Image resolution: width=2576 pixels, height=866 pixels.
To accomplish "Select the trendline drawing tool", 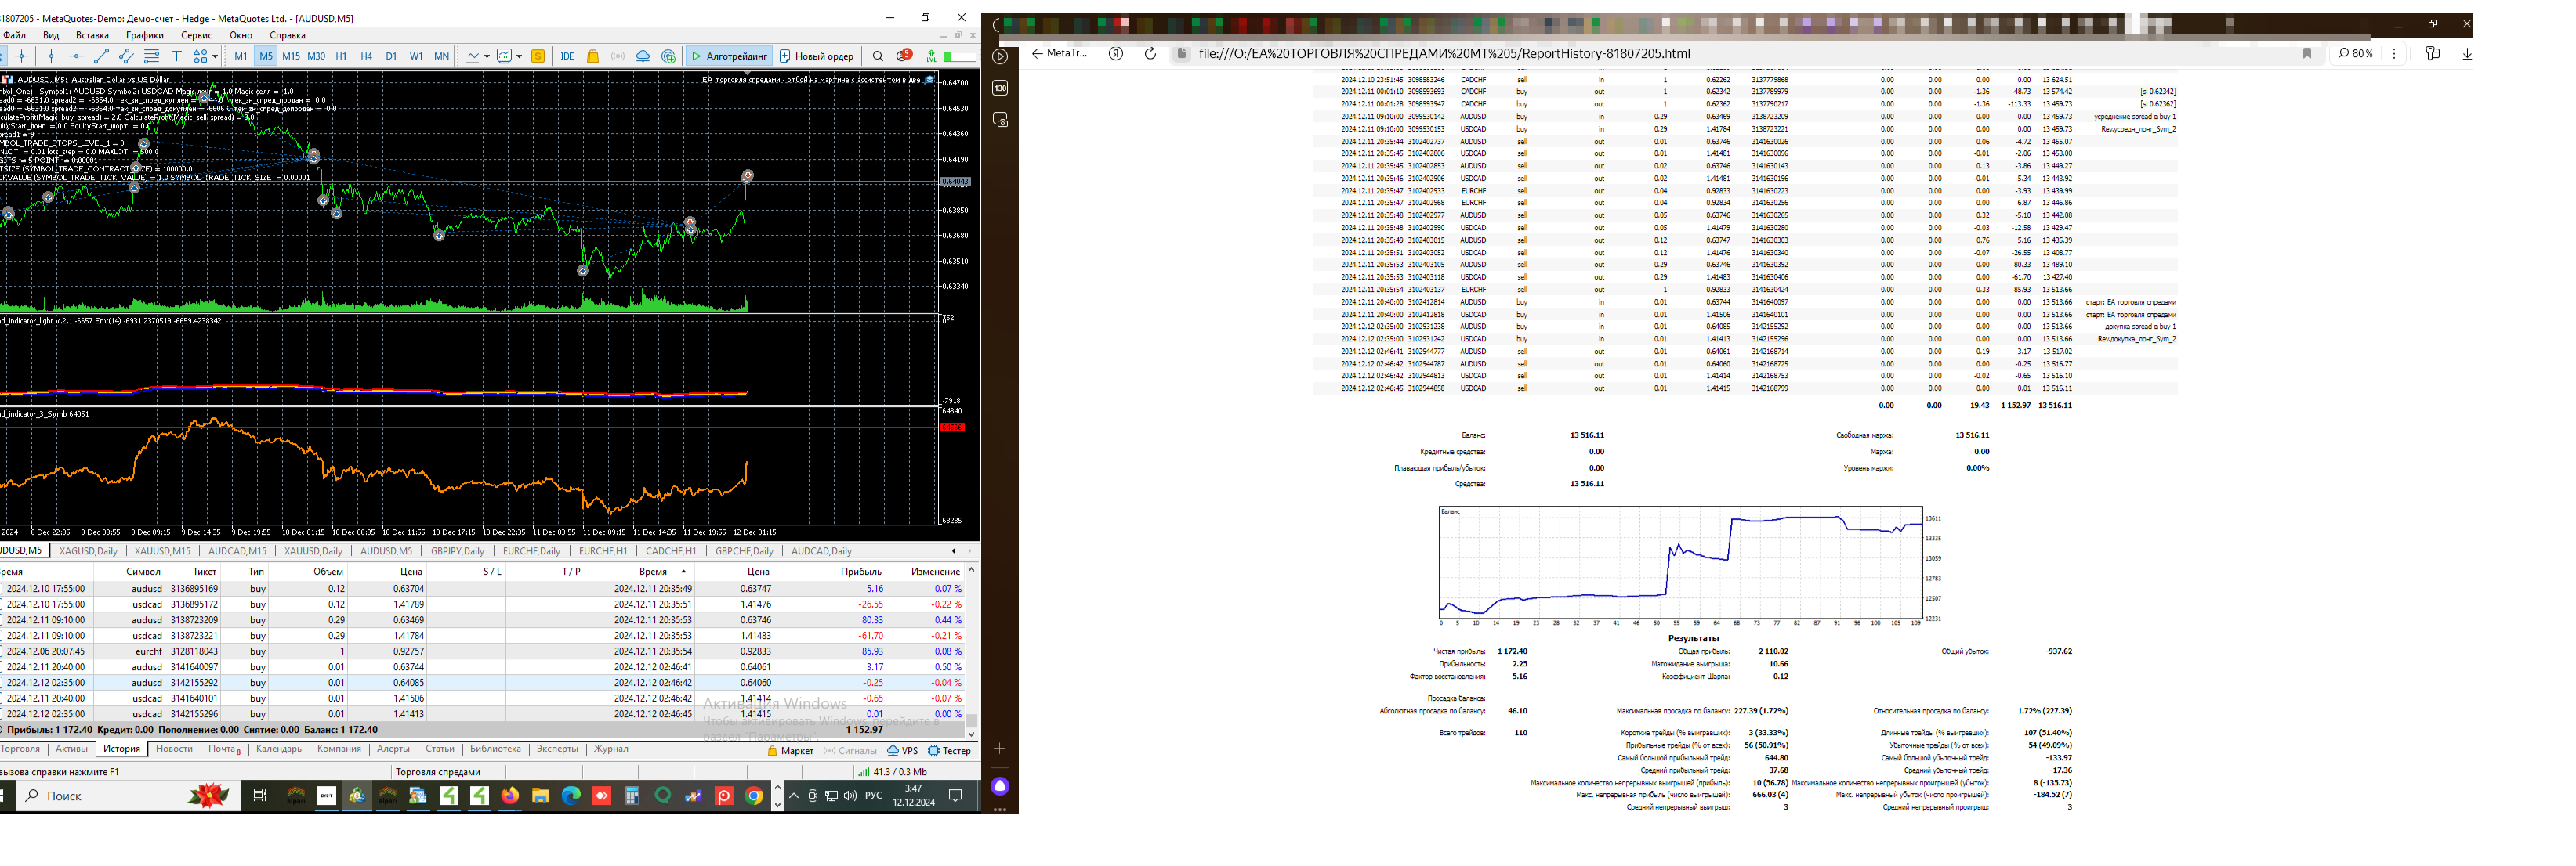I will (101, 56).
